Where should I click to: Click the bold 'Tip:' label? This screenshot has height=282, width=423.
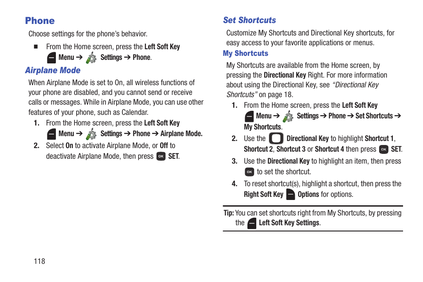click(229, 213)
